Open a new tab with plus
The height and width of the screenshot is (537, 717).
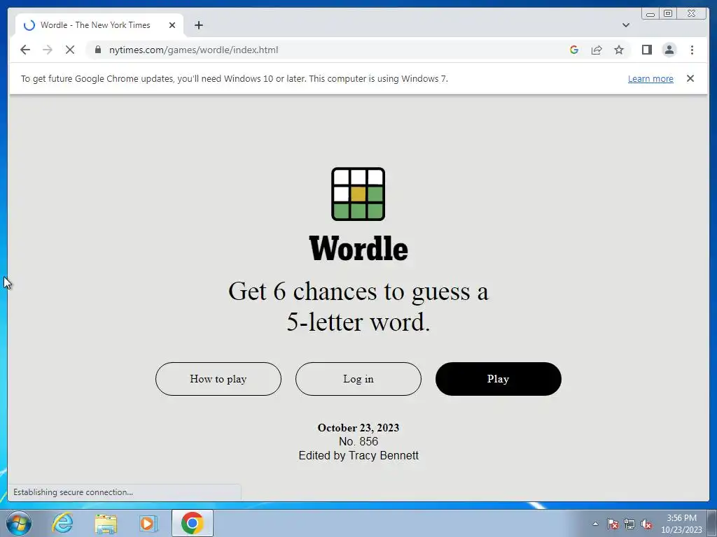[198, 25]
